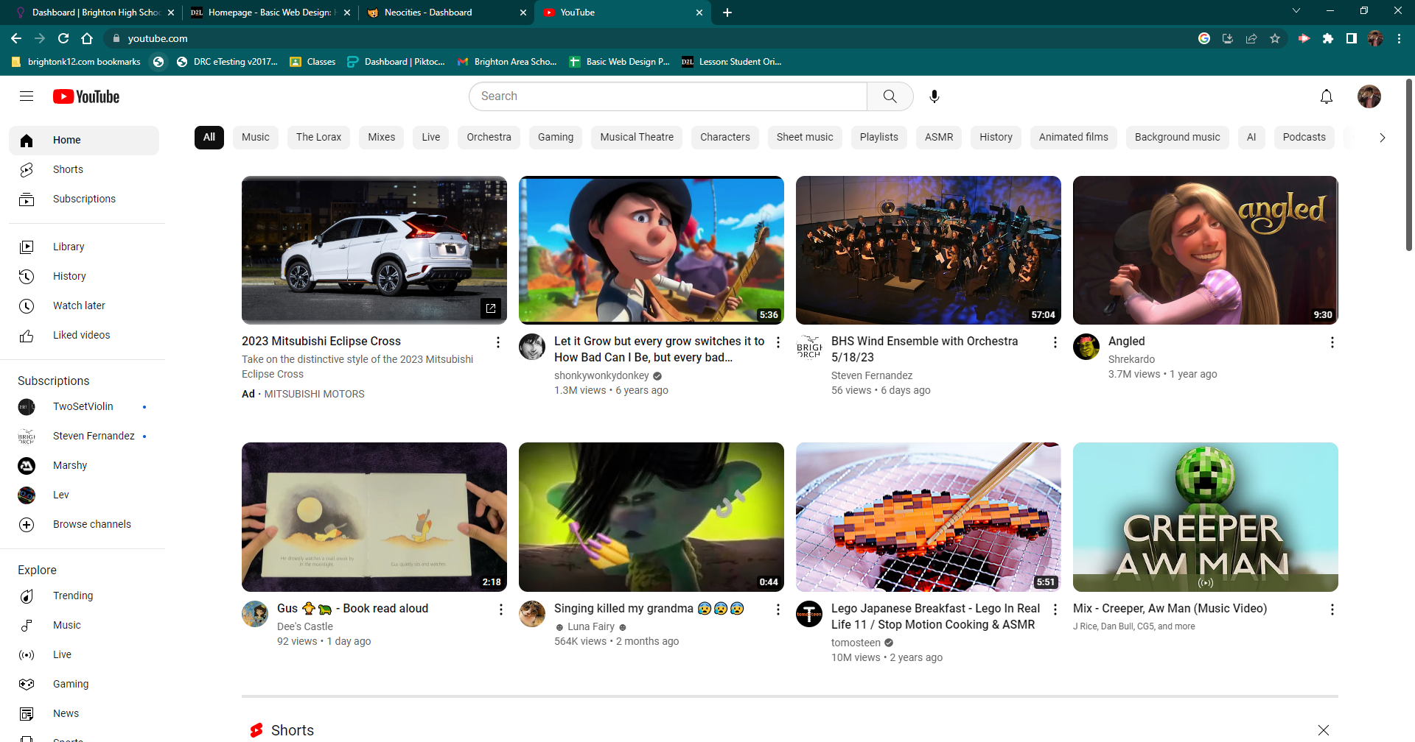
Task: Select the Animated films filter chip
Action: click(x=1074, y=137)
